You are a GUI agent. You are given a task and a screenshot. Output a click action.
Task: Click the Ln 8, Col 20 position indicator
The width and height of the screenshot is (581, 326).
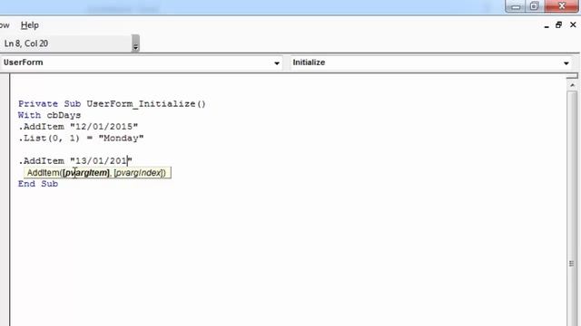[26, 43]
